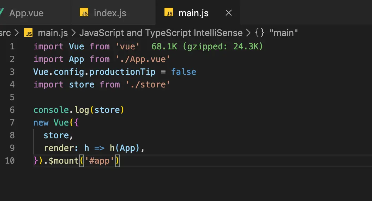
Task: Switch to the App.vue tab
Action: pyautogui.click(x=26, y=13)
